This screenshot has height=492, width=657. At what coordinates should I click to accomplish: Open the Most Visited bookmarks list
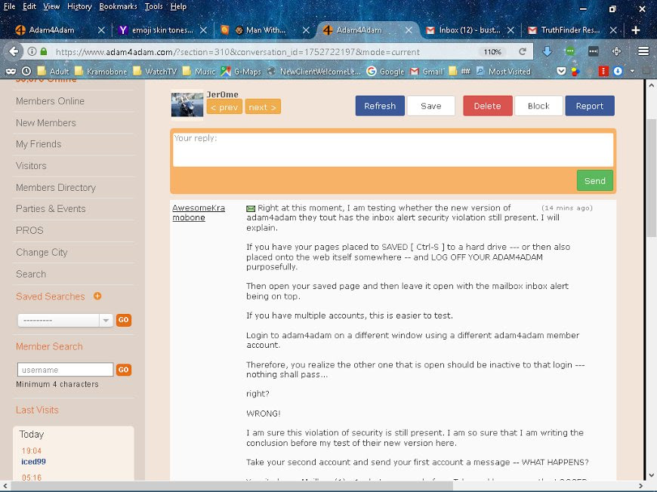click(x=503, y=71)
